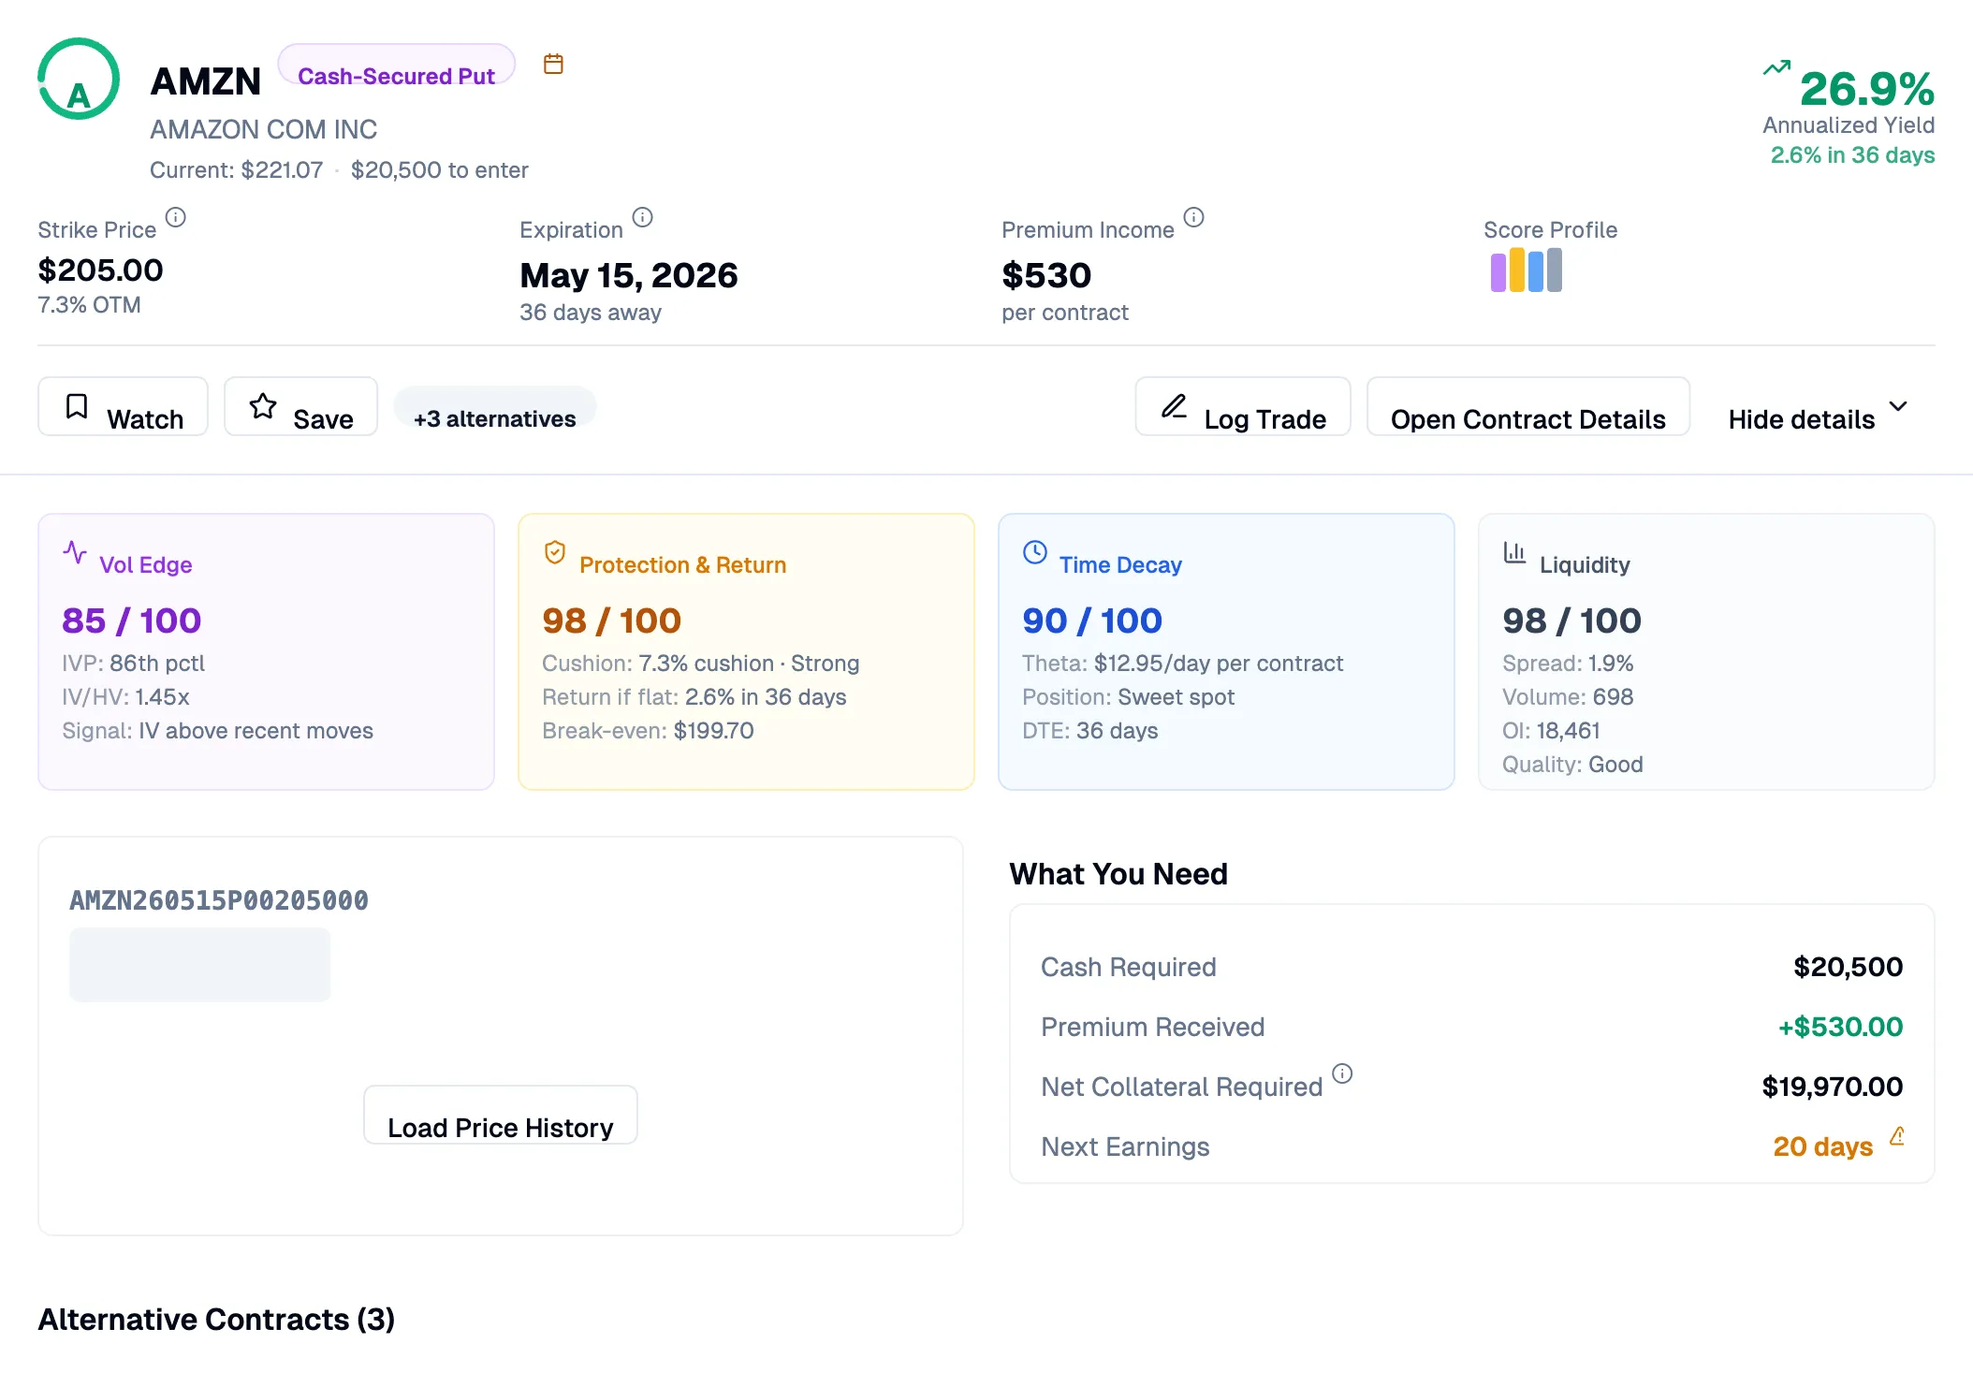Click the trending-up arrow beside 26.9%

point(1776,68)
